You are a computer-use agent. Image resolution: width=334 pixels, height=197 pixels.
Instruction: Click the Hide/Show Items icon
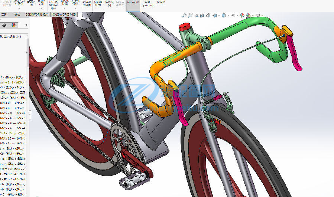[x=233, y=15]
